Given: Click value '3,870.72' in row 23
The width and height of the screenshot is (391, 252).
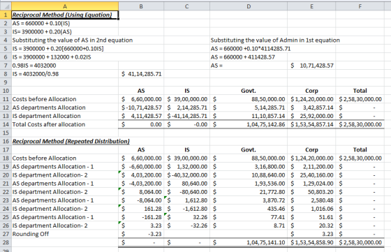Looking at the screenshot, I should coord(274,200).
